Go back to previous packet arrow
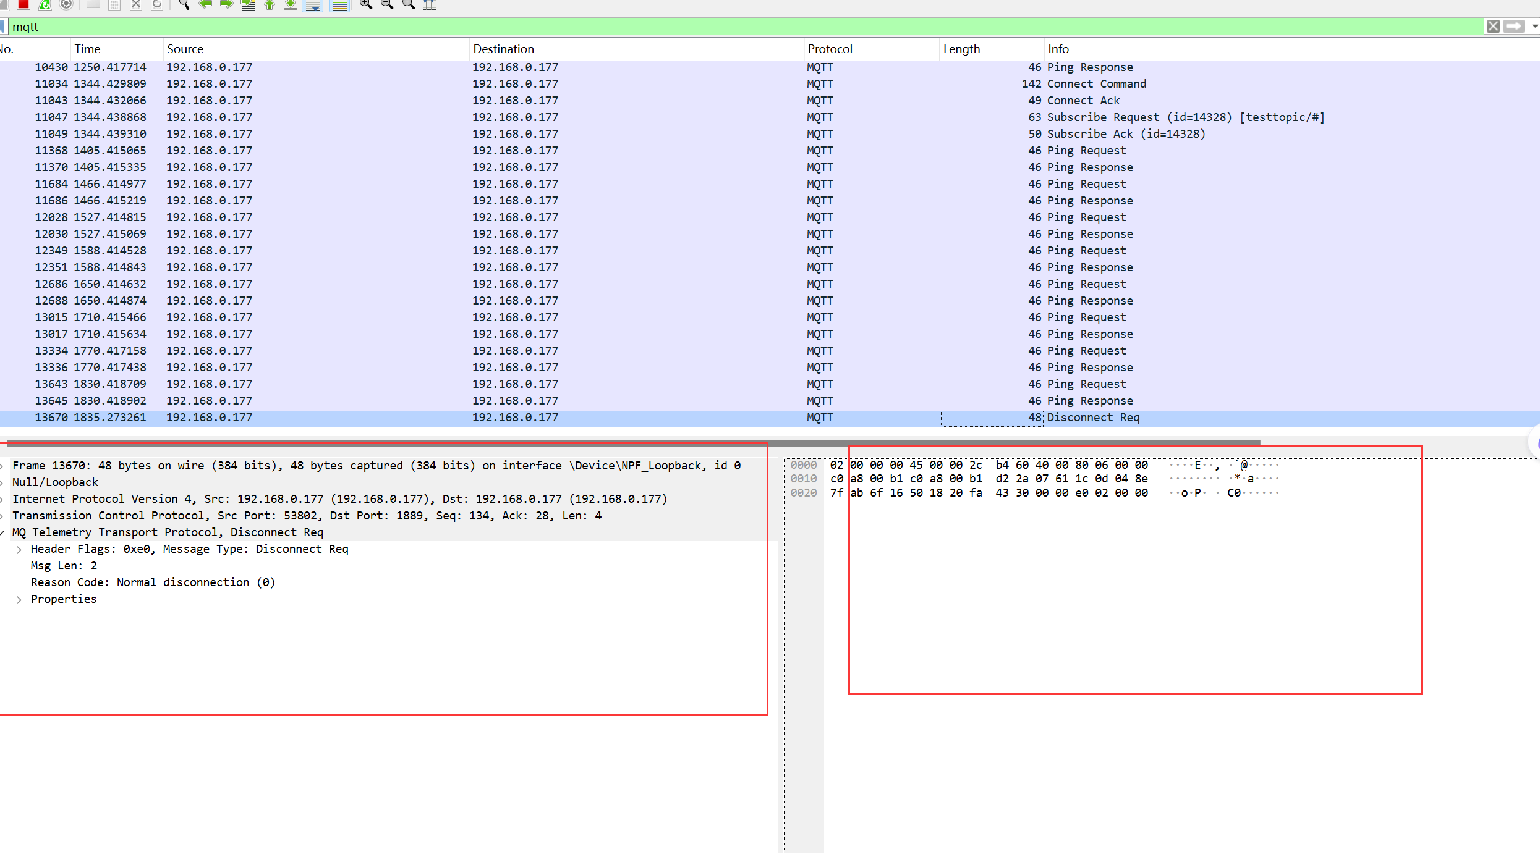Viewport: 1540px width, 853px height. (x=205, y=4)
